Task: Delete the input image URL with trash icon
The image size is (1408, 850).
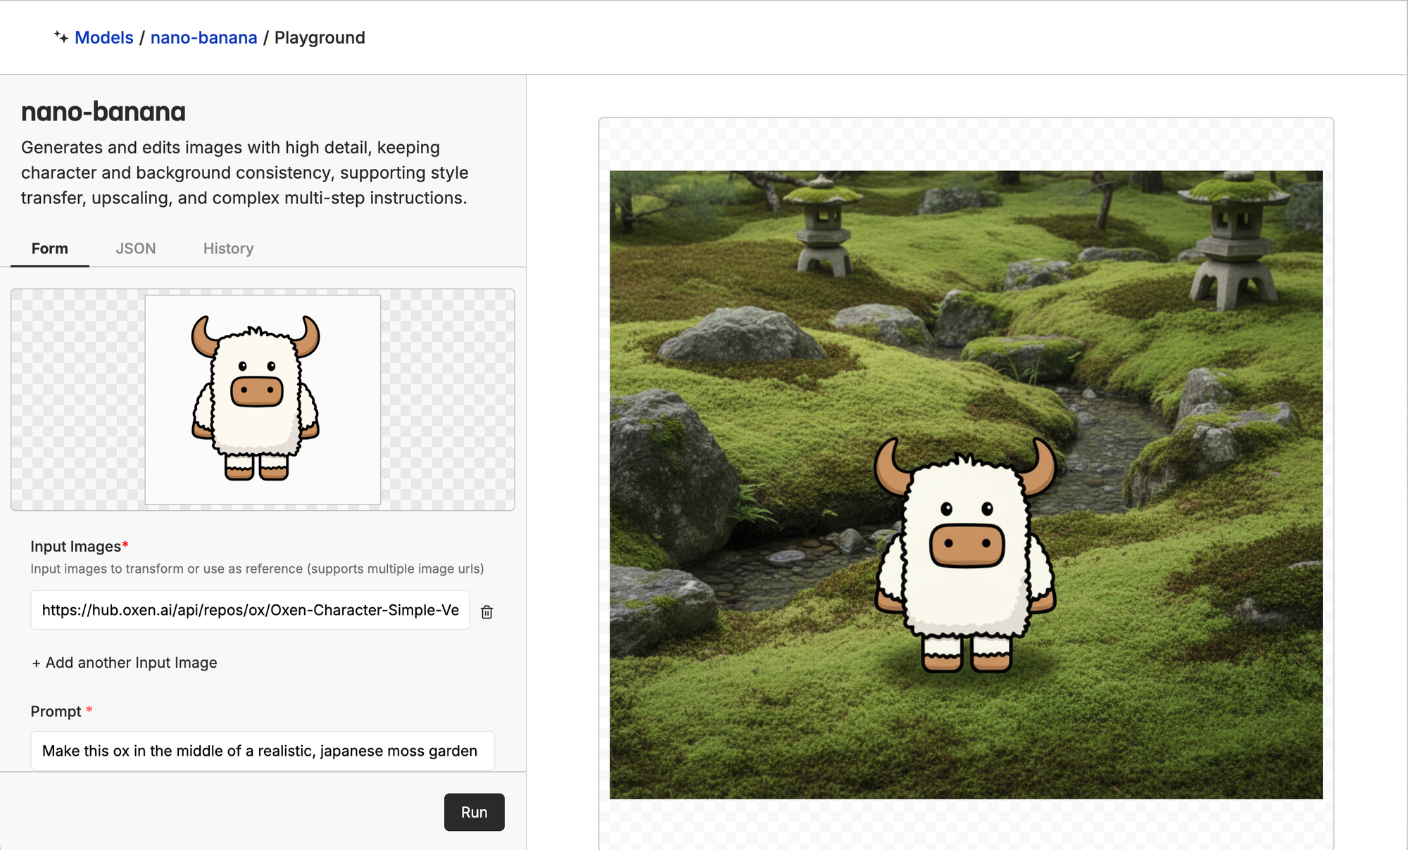Action: pyautogui.click(x=486, y=611)
